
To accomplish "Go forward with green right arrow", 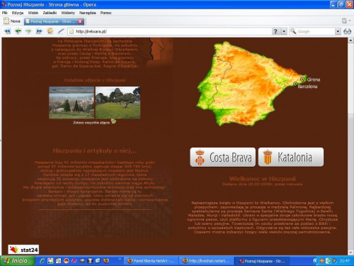I will tap(28, 31).
